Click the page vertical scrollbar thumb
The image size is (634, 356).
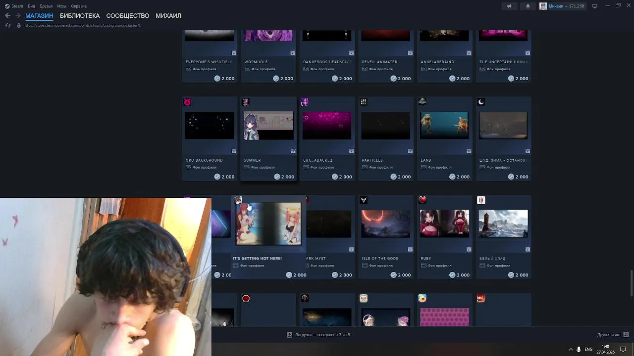point(631,284)
